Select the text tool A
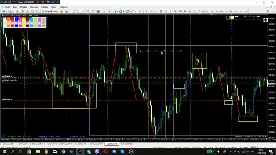This screenshot has width=276, height=155. [x=170, y=11]
